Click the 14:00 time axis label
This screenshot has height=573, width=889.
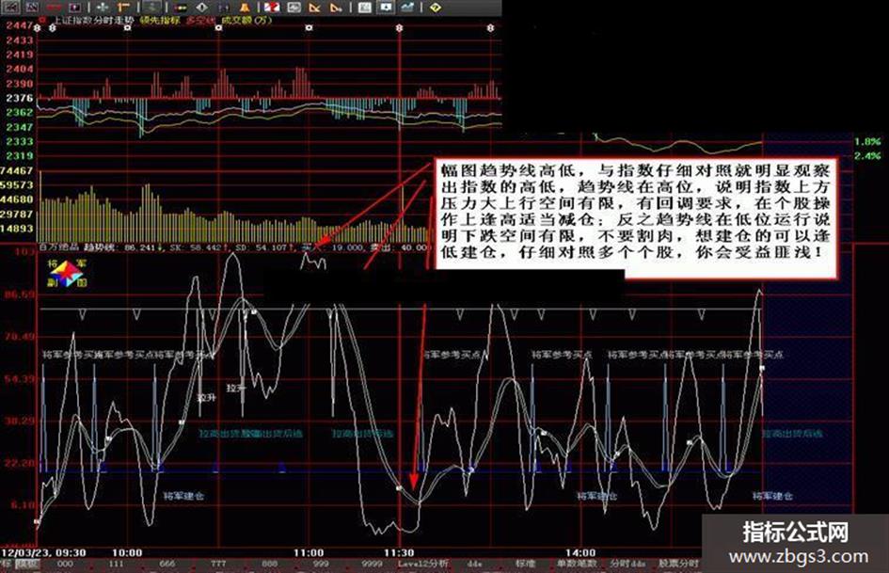click(580, 552)
